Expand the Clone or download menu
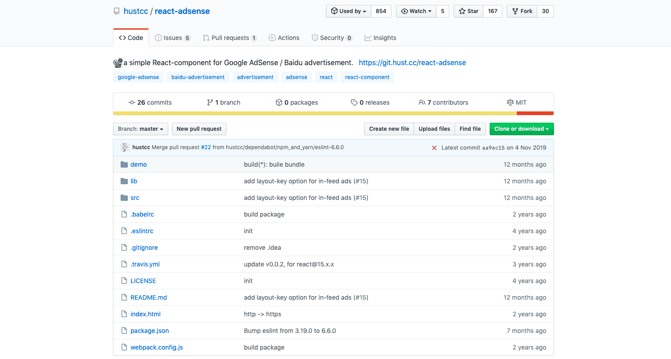Image resolution: width=671 pixels, height=359 pixels. coord(522,129)
